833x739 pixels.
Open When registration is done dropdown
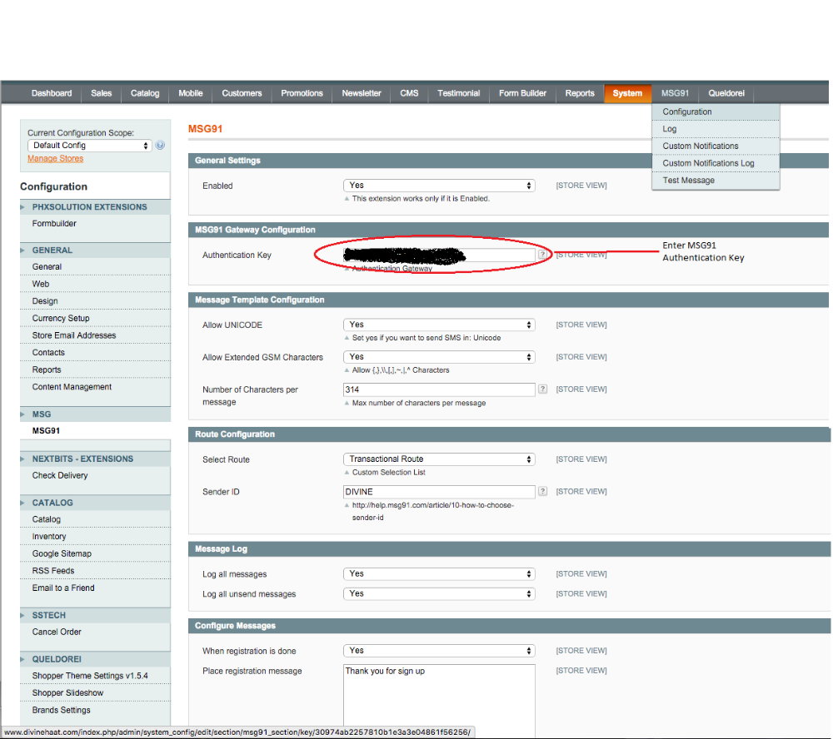(439, 651)
